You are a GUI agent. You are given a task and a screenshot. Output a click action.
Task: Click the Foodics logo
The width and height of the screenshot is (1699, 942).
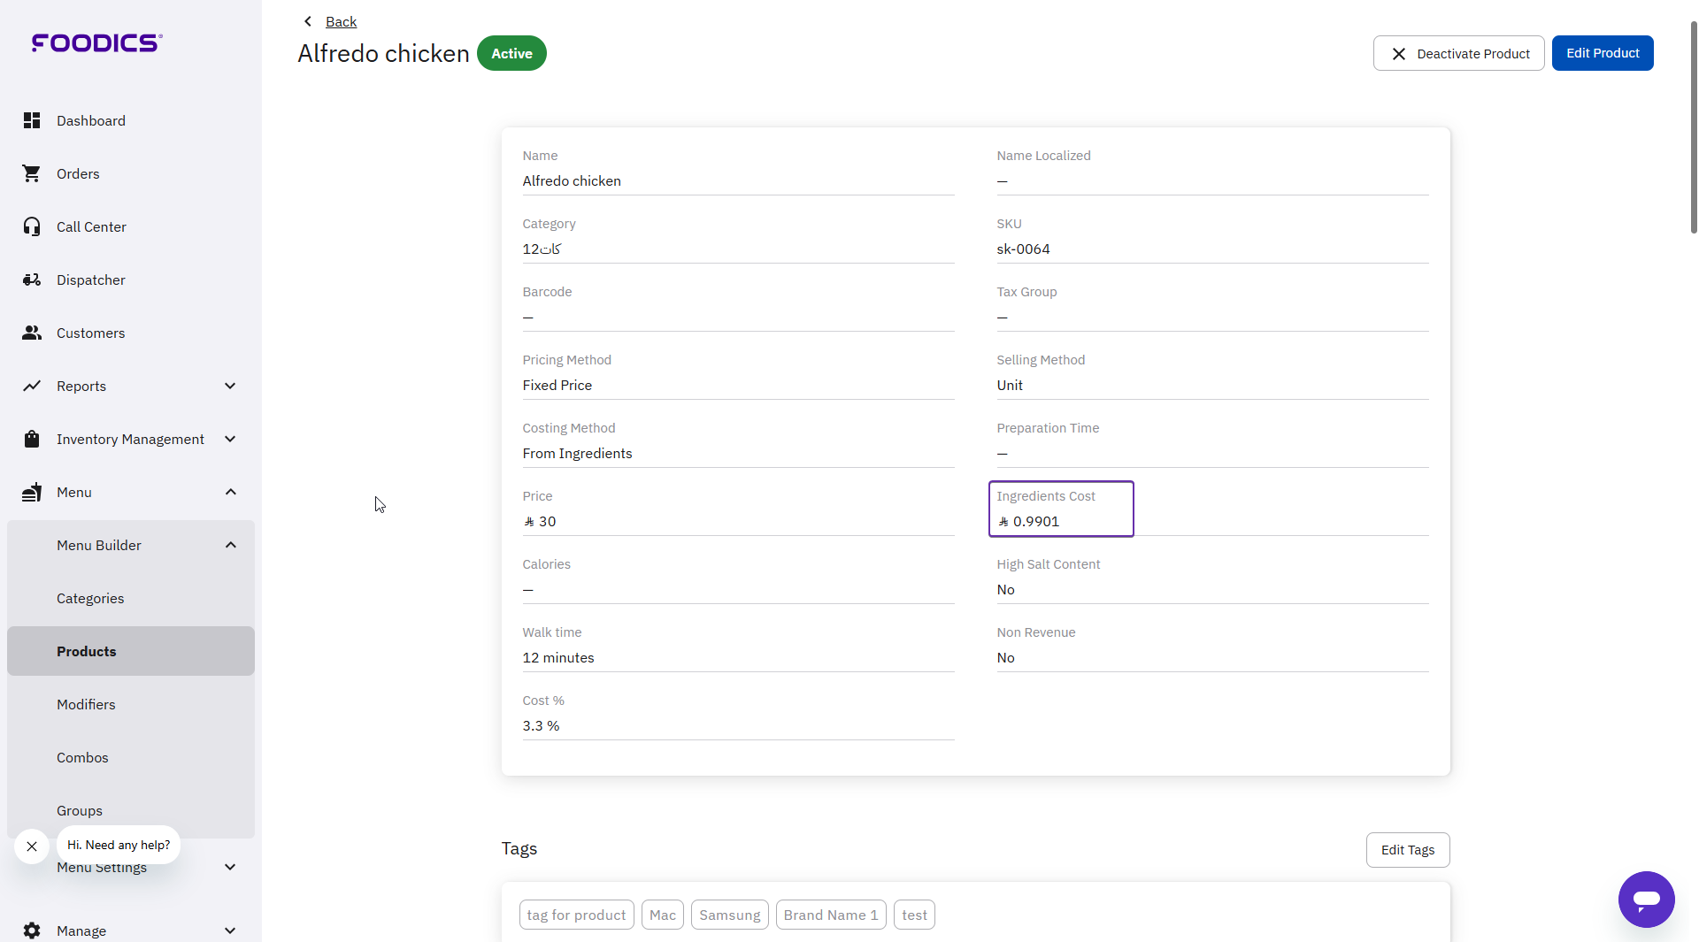coord(96,42)
